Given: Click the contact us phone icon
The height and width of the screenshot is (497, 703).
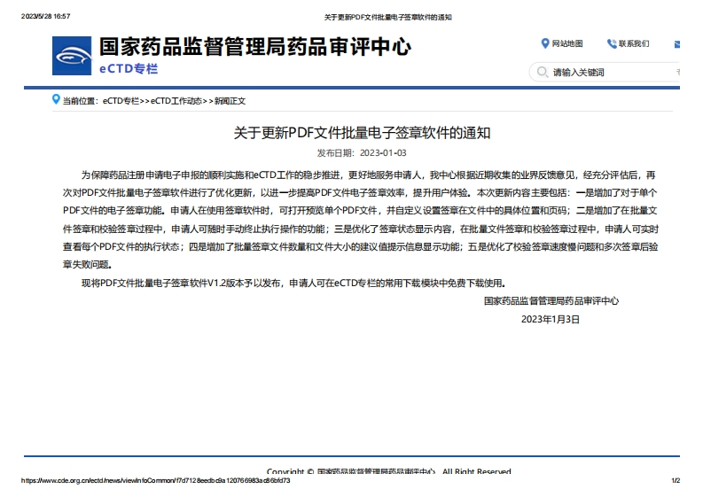Looking at the screenshot, I should pos(612,43).
